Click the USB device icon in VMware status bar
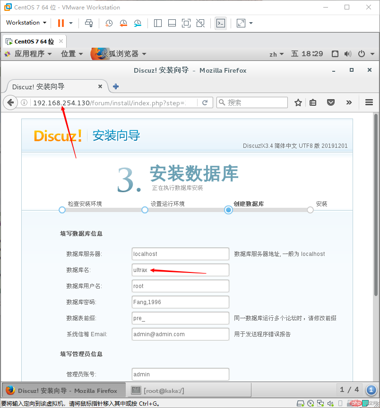This screenshot has height=408, width=380. pos(340,403)
